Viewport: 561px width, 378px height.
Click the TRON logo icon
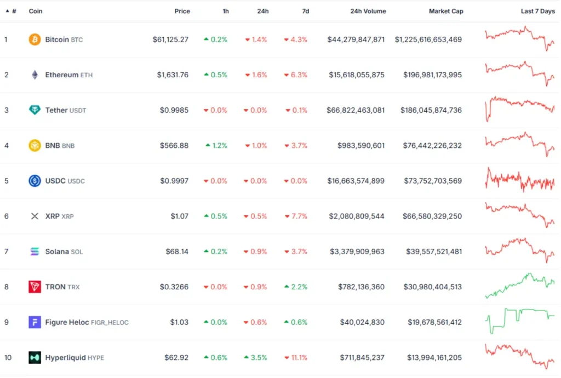[x=35, y=287]
